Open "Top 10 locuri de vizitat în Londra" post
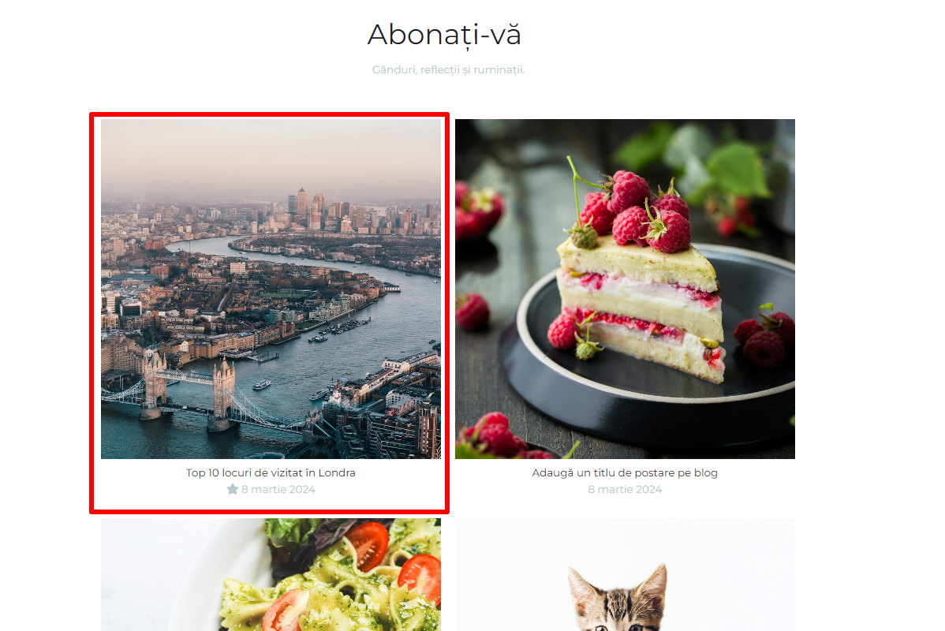Image resolution: width=945 pixels, height=631 pixels. (271, 473)
